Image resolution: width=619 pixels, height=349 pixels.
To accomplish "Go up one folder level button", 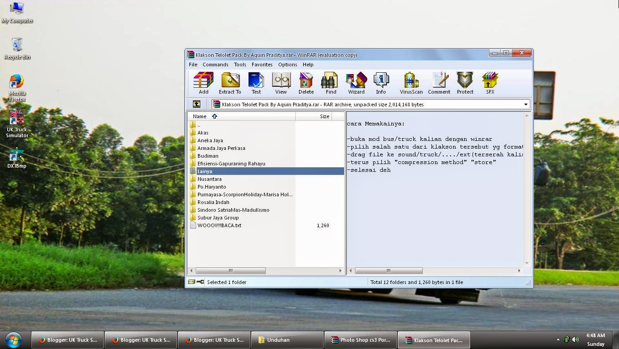I will point(197,104).
